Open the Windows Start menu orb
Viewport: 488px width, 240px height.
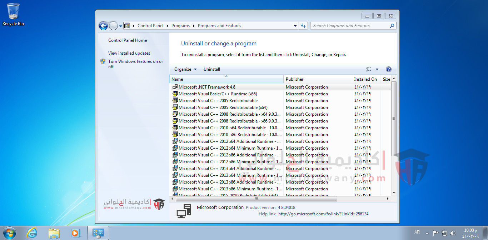[x=10, y=233]
